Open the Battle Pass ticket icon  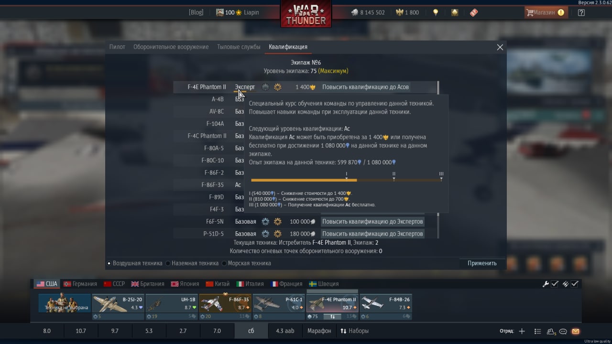pyautogui.click(x=474, y=13)
